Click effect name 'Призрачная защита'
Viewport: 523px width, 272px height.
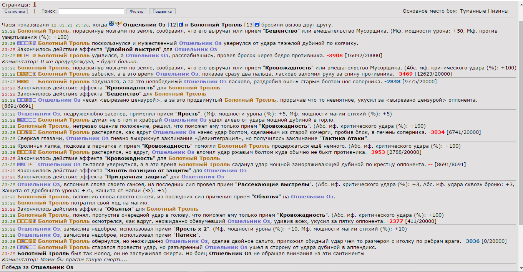pos(137,176)
